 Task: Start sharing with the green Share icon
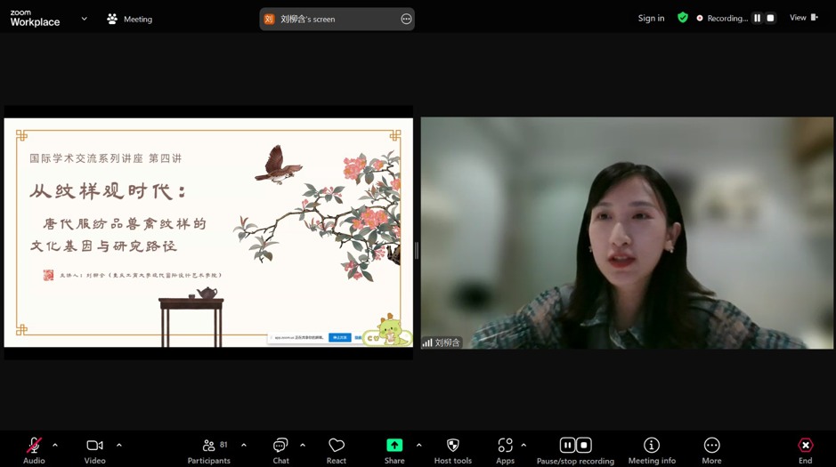click(x=394, y=446)
